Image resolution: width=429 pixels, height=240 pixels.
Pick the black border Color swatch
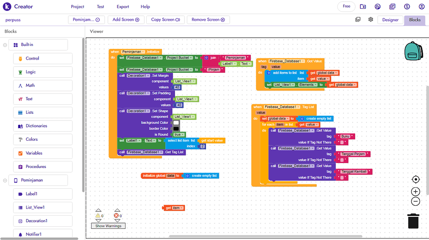(176, 129)
